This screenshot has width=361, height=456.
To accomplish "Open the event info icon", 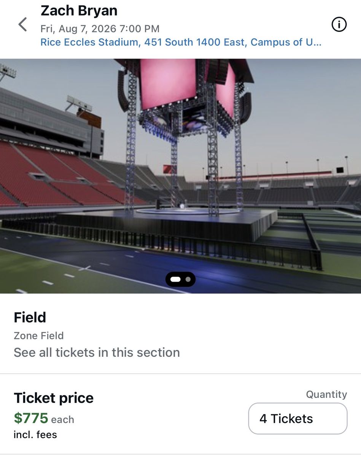I will [339, 25].
